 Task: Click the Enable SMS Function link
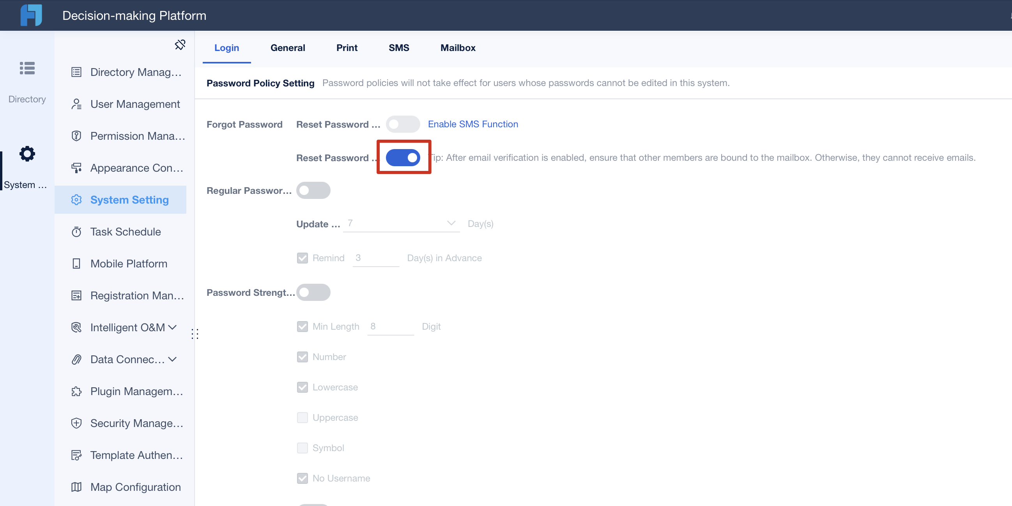point(472,124)
